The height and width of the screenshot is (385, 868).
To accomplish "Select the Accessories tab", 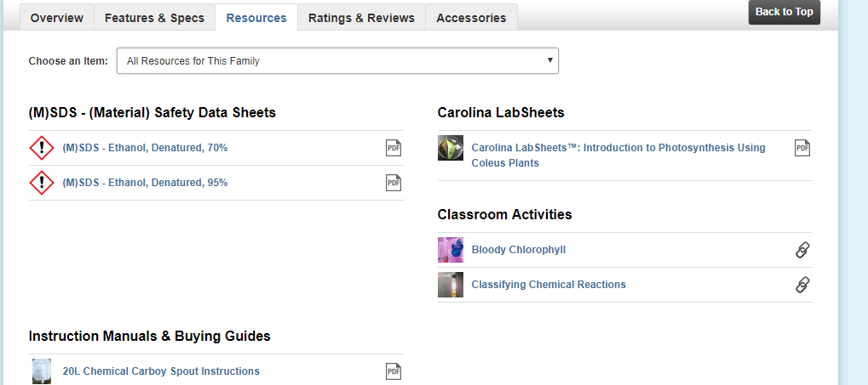I will (471, 18).
